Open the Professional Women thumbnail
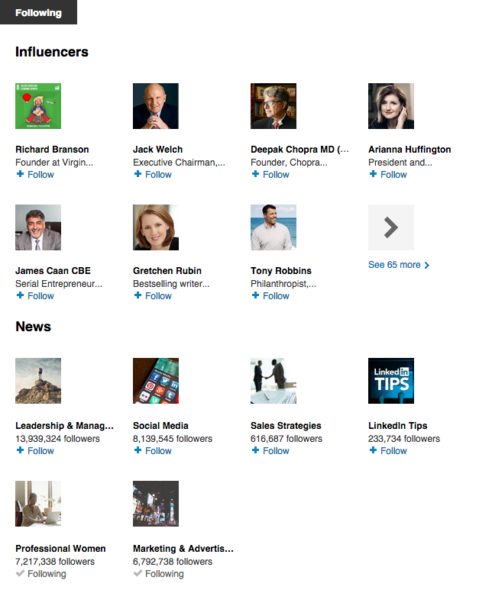The width and height of the screenshot is (492, 593). click(38, 504)
